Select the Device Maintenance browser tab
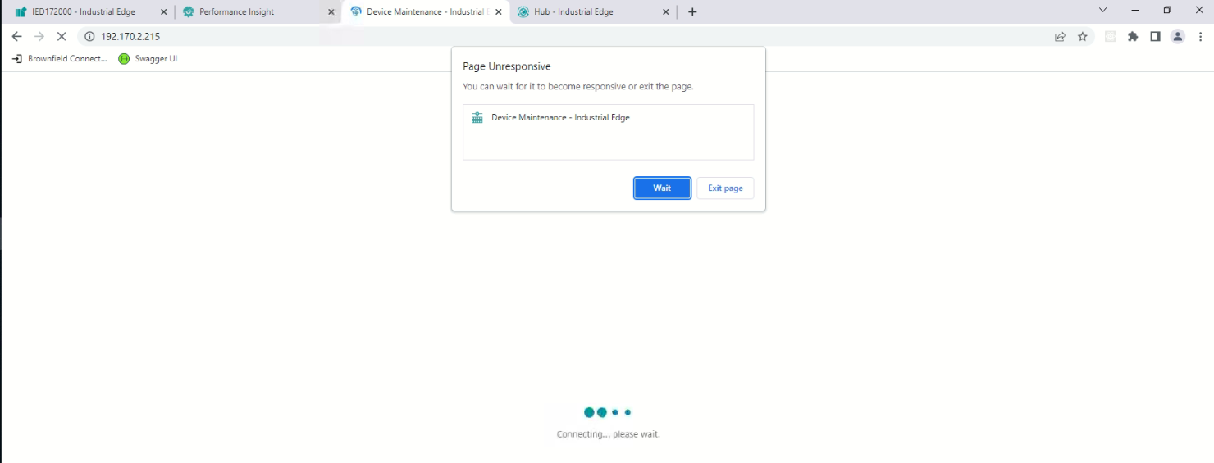1214x463 pixels. (425, 12)
